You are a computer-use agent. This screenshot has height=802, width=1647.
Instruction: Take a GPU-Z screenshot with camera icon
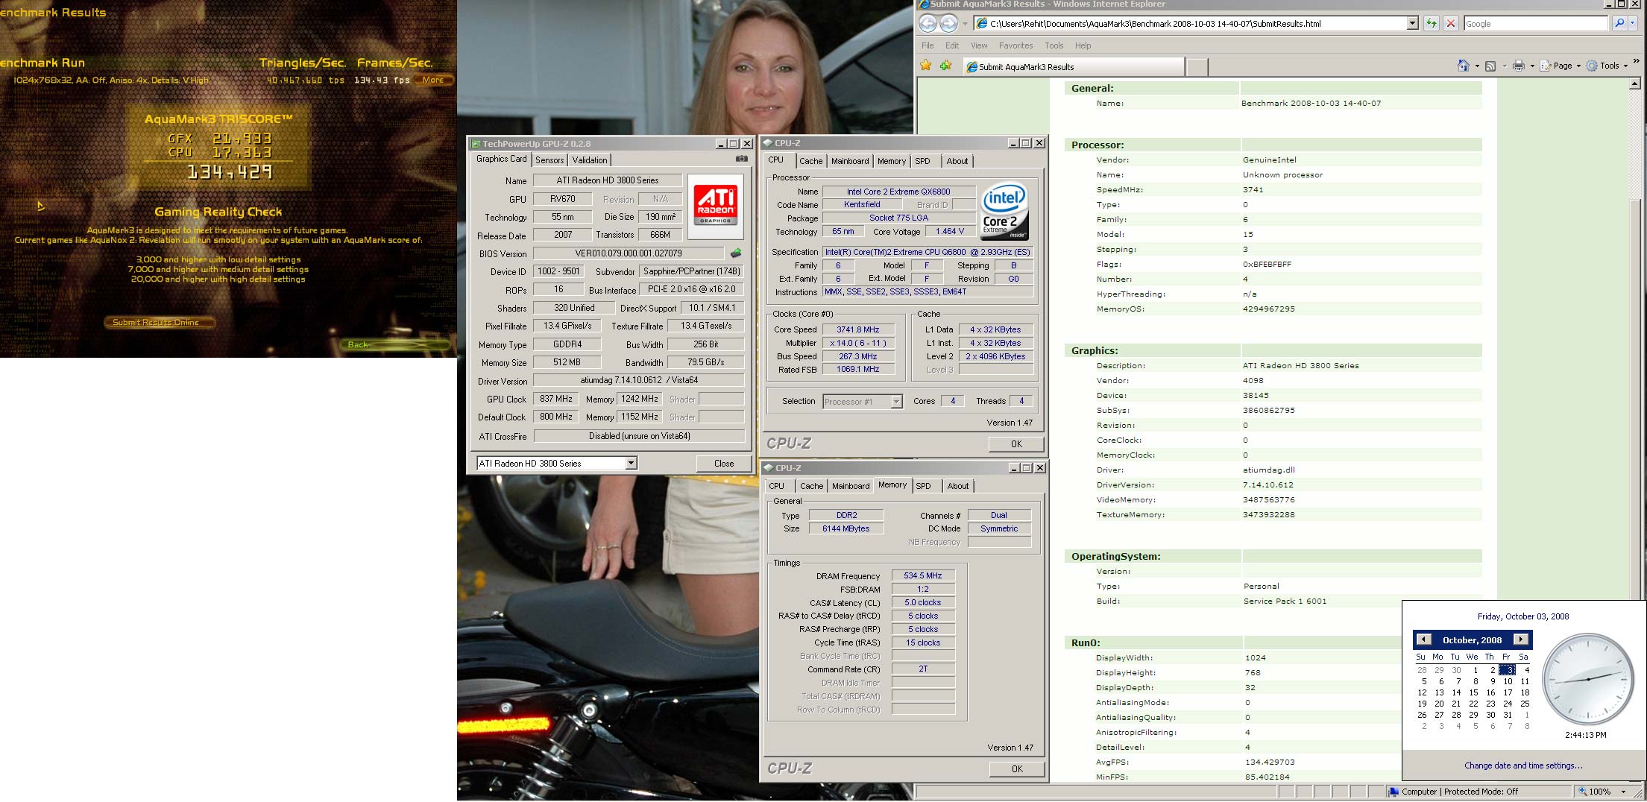point(741,159)
